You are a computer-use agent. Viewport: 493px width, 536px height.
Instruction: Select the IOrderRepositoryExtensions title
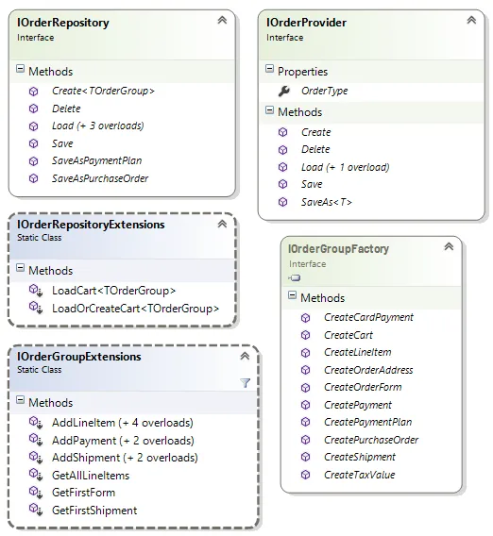(x=91, y=225)
